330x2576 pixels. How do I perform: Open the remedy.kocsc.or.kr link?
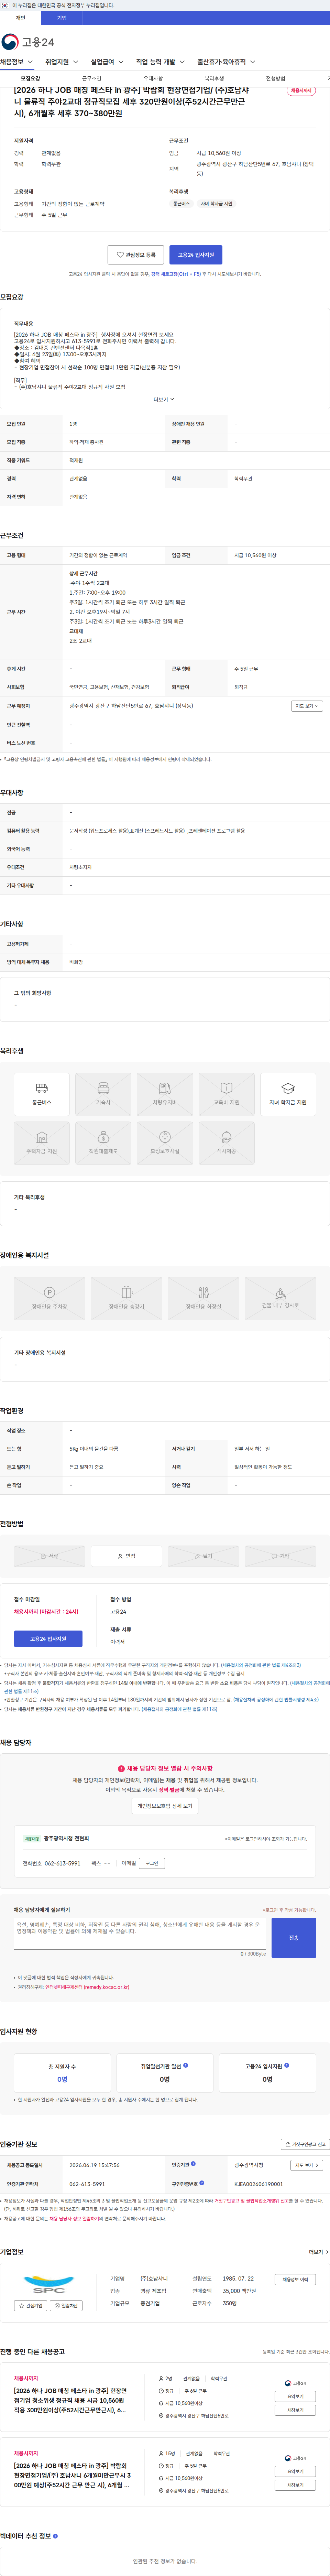click(87, 1987)
